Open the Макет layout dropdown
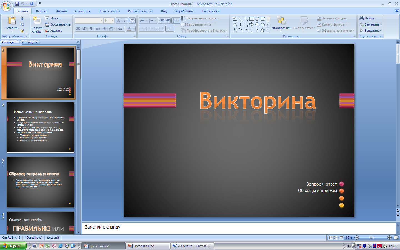 (x=54, y=18)
